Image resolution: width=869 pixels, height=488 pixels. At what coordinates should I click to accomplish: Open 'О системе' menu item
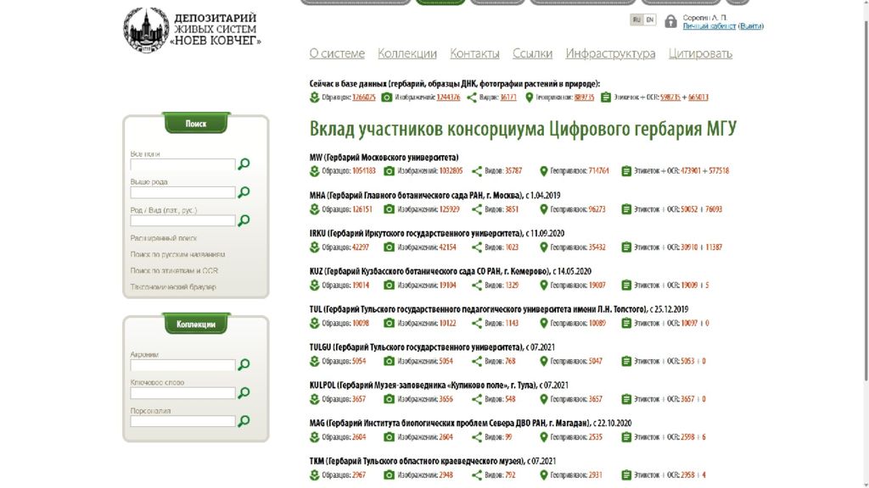coord(337,53)
